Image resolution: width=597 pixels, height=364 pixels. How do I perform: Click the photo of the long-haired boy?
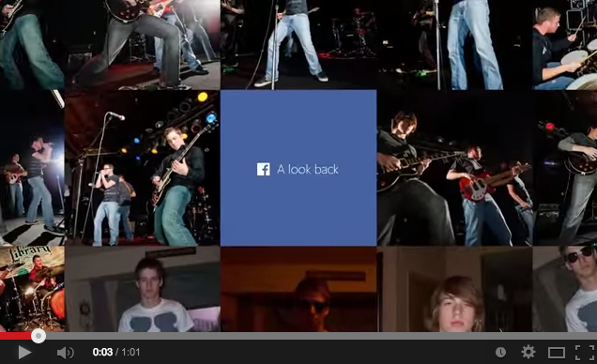click(454, 289)
